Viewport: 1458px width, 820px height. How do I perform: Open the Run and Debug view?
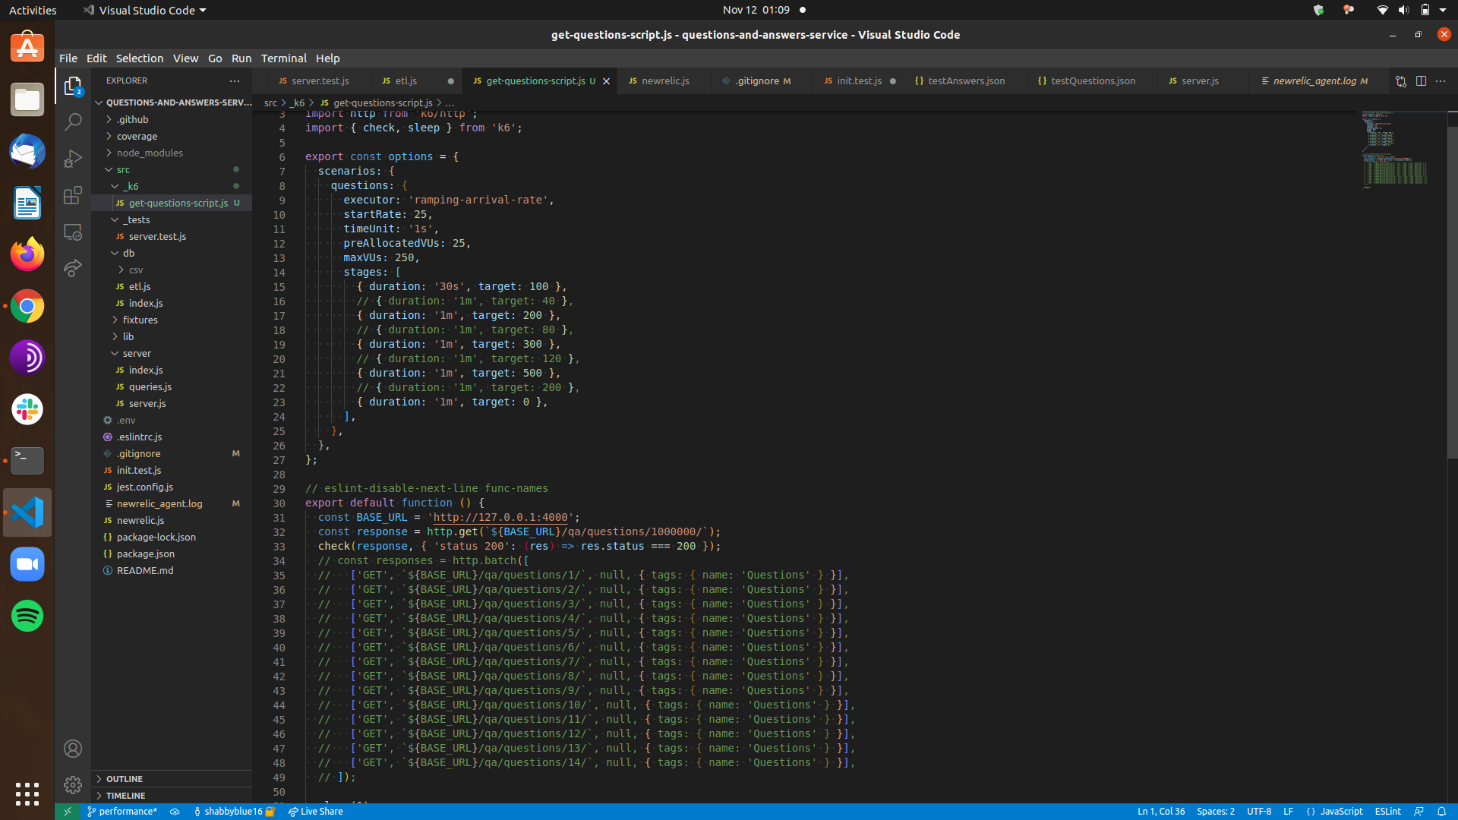(x=73, y=158)
